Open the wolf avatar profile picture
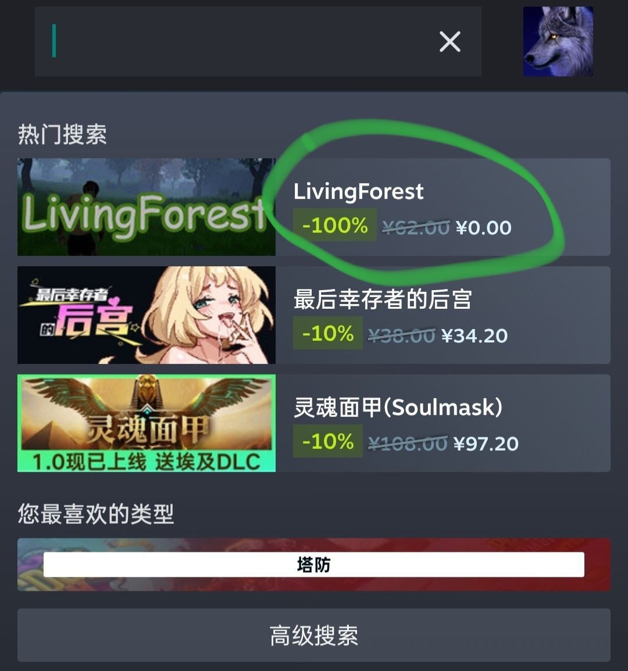 (x=558, y=41)
